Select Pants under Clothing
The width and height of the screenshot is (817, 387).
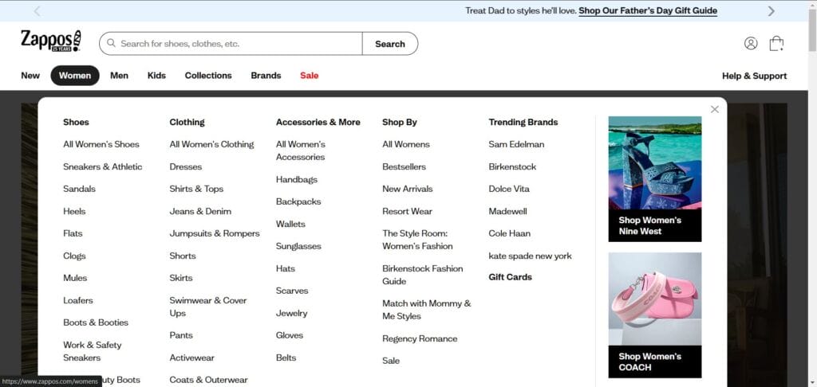coord(181,335)
